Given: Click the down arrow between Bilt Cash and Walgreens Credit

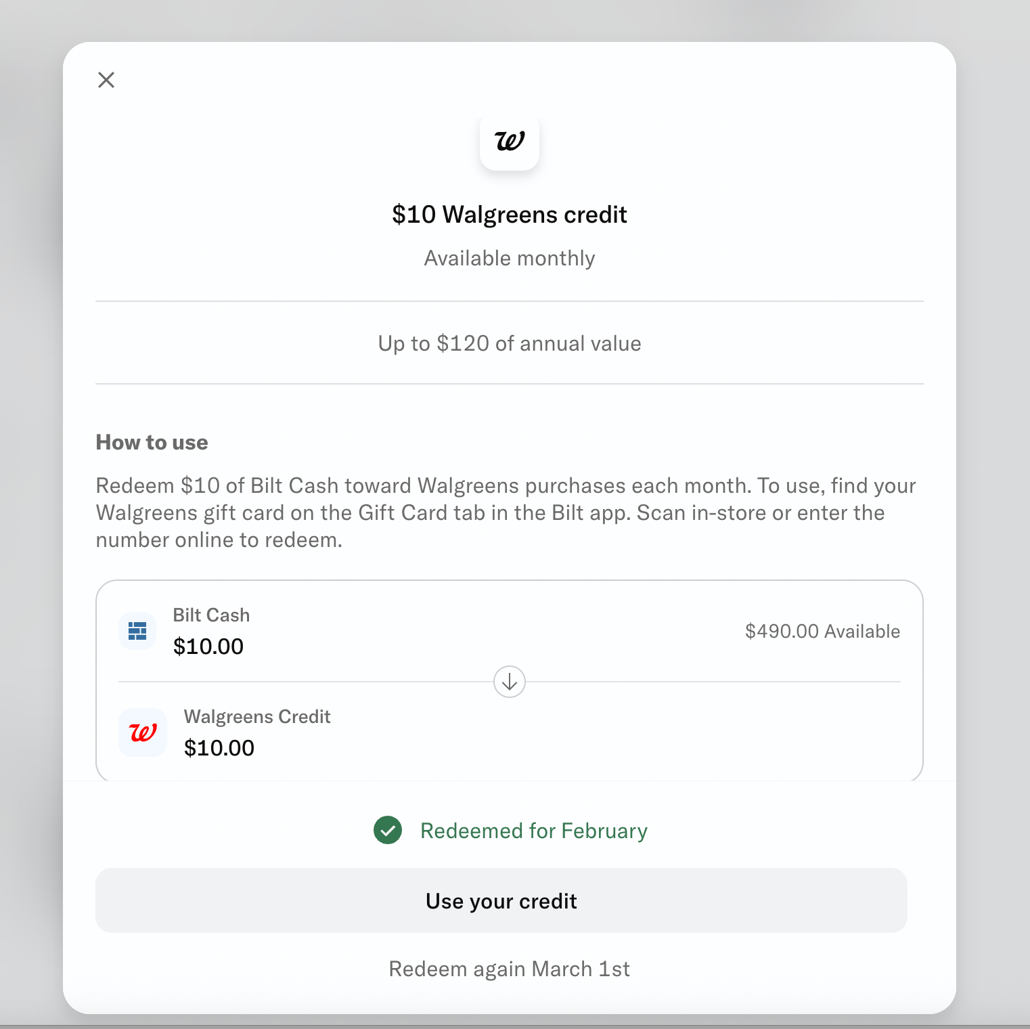Looking at the screenshot, I should pos(509,682).
